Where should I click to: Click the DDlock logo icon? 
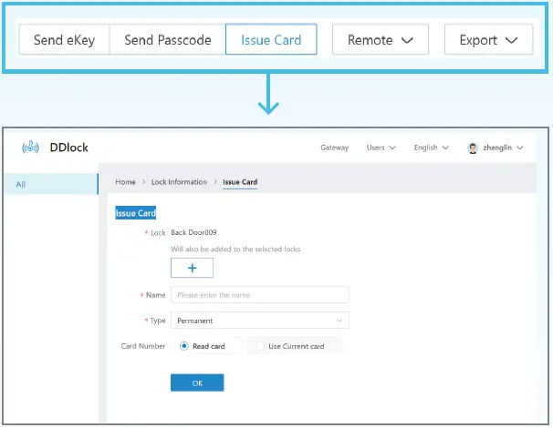click(30, 148)
